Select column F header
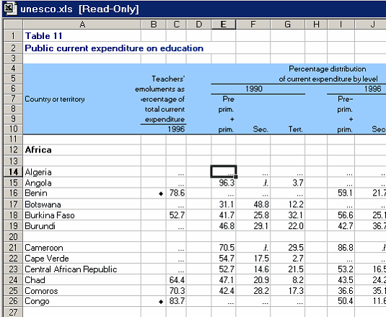The image size is (386, 317). pos(253,25)
